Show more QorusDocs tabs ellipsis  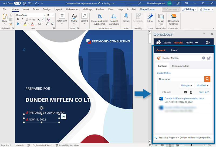coord(197,43)
